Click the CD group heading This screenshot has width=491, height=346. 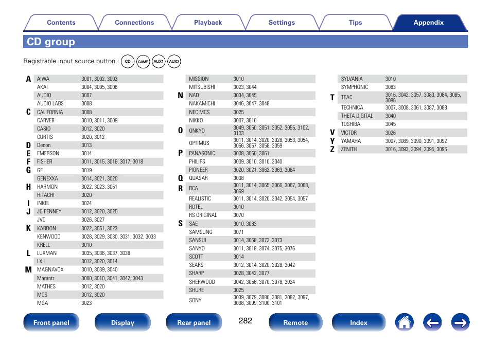(x=51, y=42)
